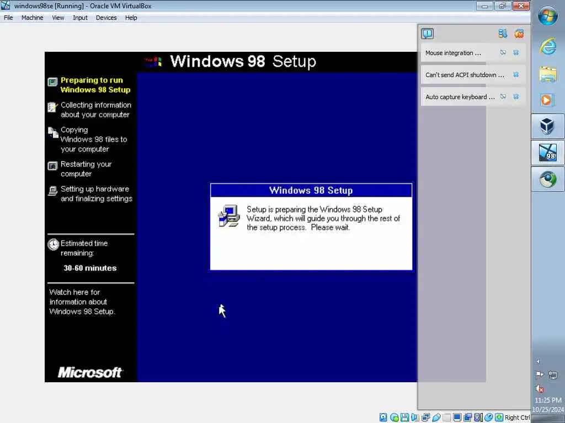Expand the Mouse integration notification text

453,53
